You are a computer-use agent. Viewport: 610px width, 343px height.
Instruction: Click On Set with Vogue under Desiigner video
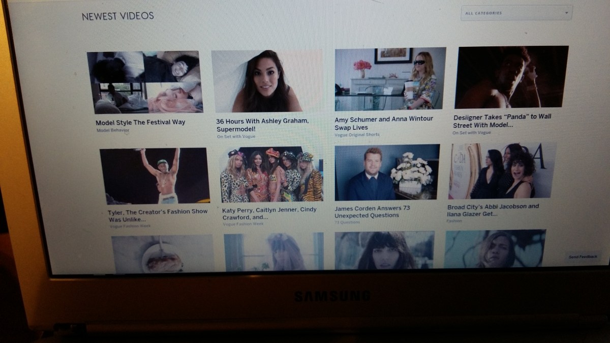pos(472,133)
